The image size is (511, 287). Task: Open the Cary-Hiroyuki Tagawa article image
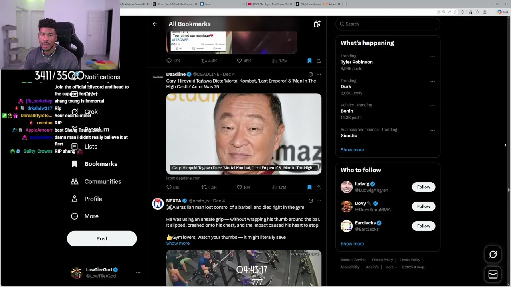tap(244, 134)
